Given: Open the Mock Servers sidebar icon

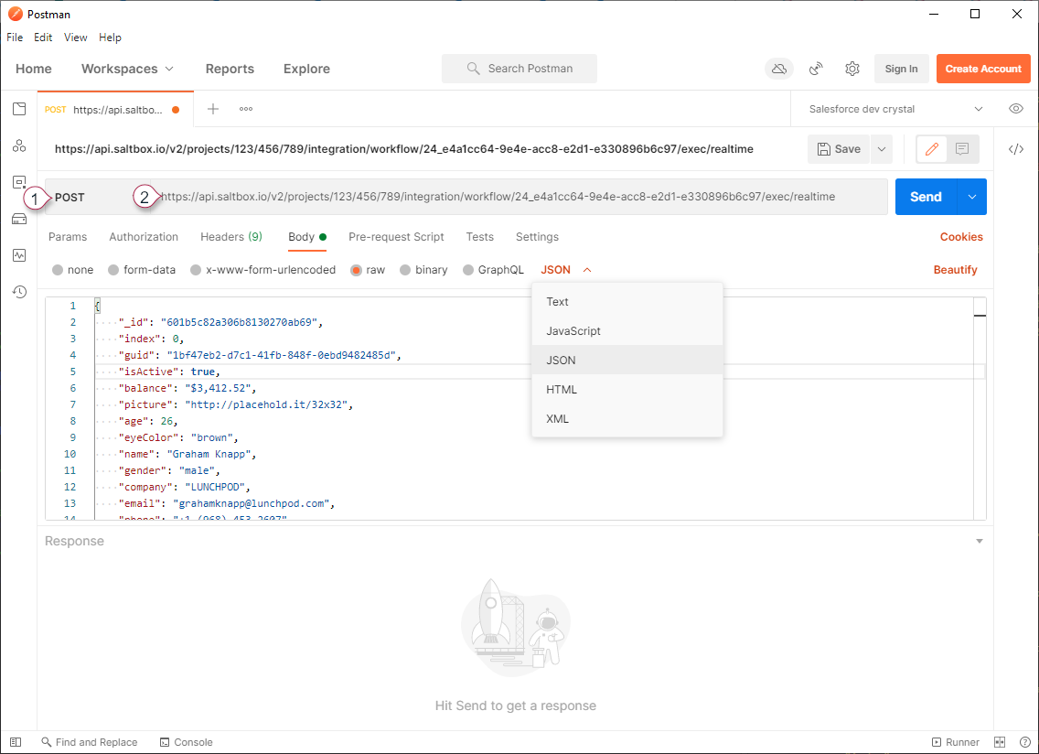Looking at the screenshot, I should coord(19,219).
